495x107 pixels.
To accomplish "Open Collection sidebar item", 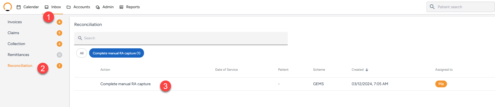I will tap(16, 44).
